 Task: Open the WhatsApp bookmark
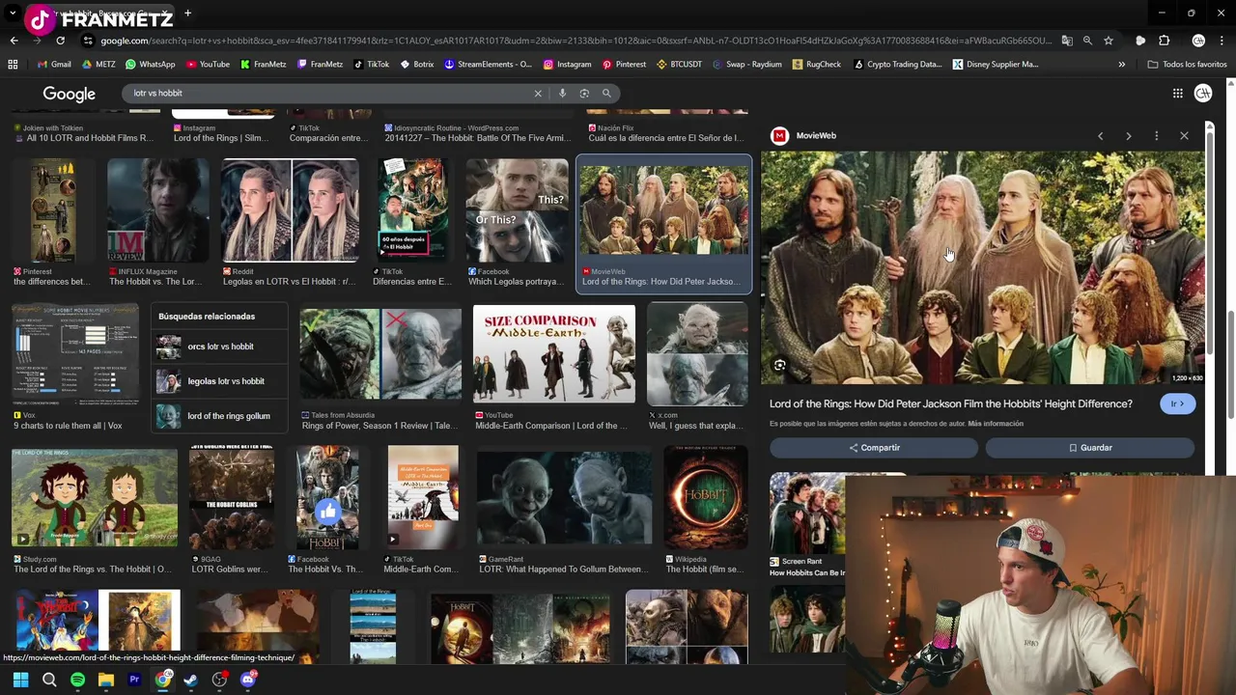click(x=149, y=65)
